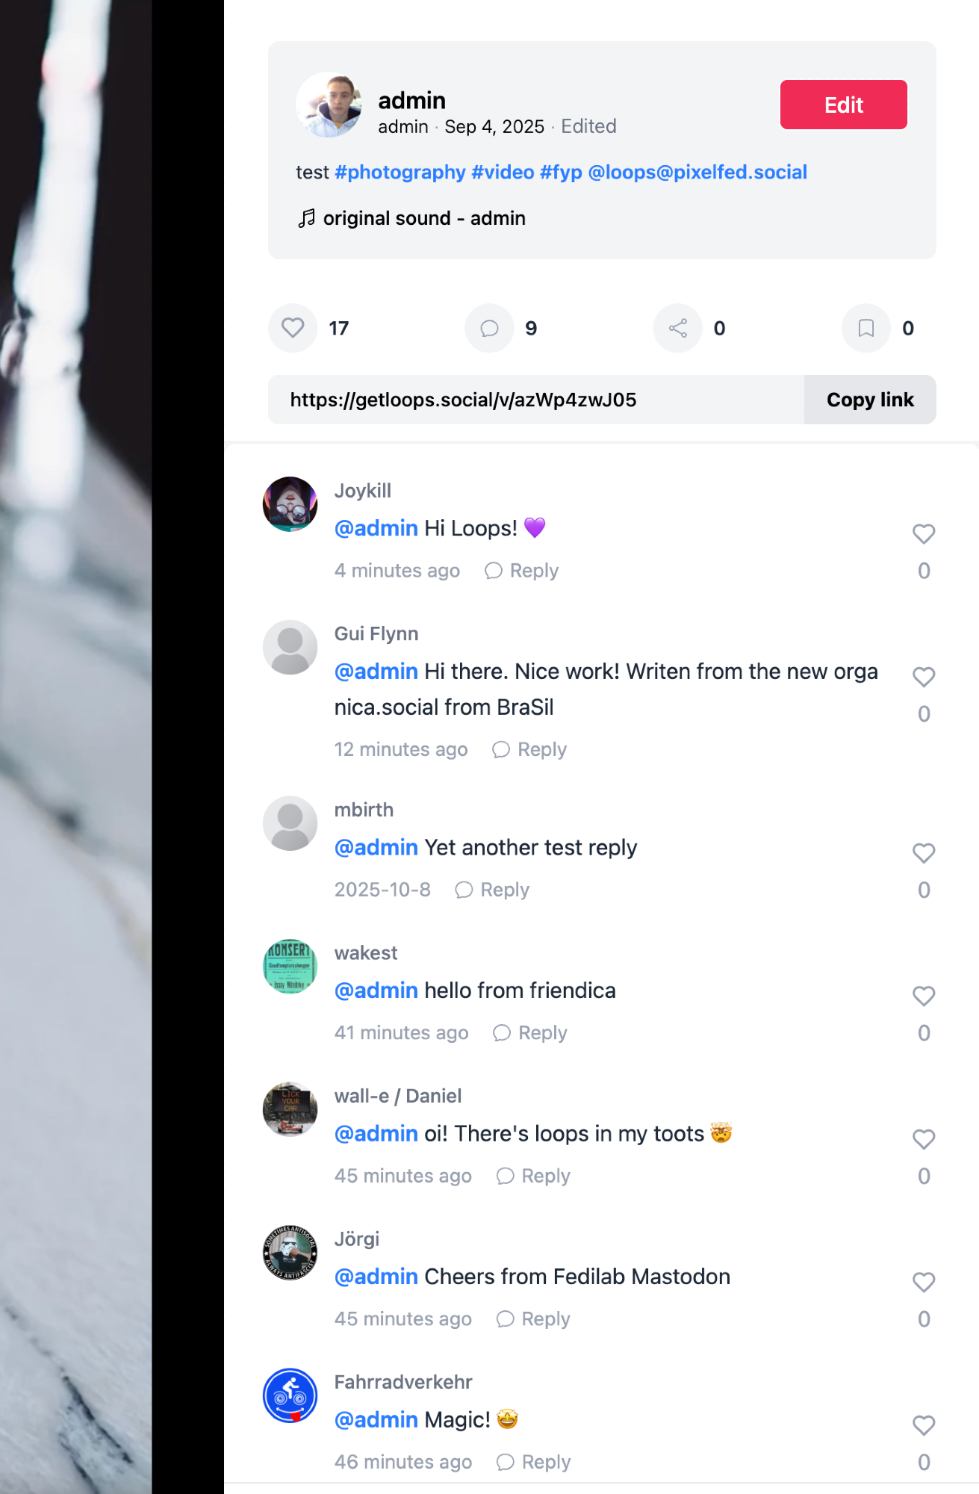Like wakest's friendica comment heart

924,996
